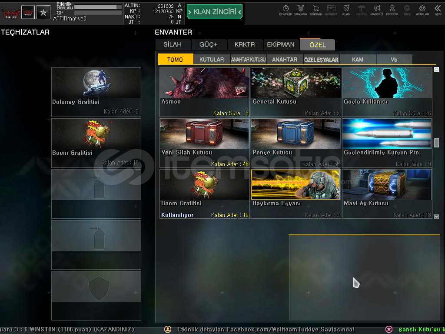
Task: Click the NAKİT value 75
Action: click(171, 17)
